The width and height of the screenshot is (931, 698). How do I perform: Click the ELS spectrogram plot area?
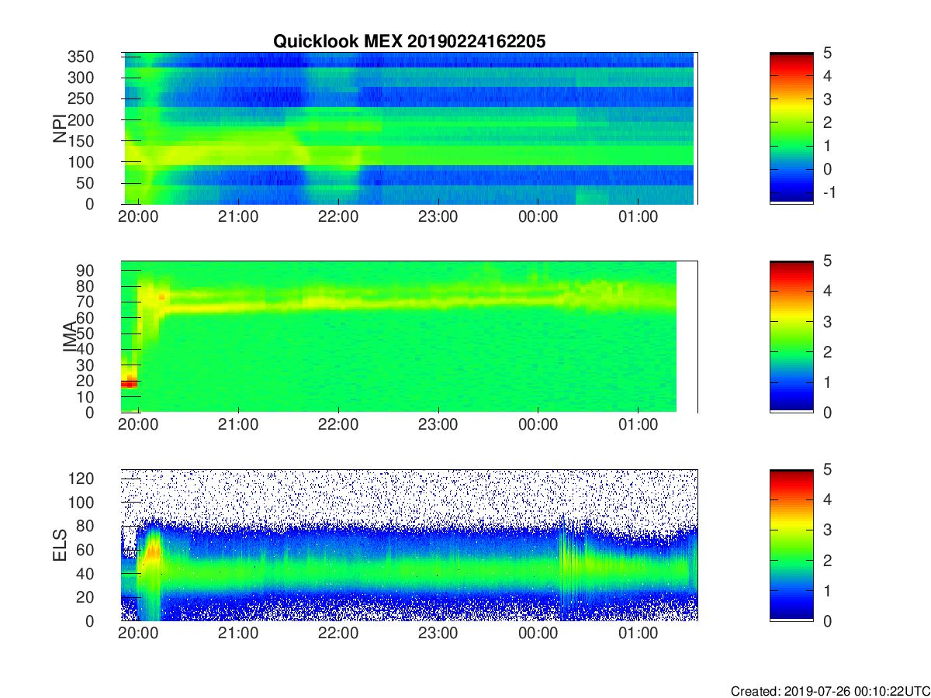[410, 545]
